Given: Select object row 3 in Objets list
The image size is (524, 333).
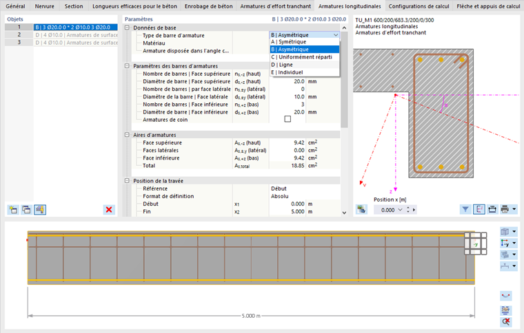Looking at the screenshot, I should [75, 43].
